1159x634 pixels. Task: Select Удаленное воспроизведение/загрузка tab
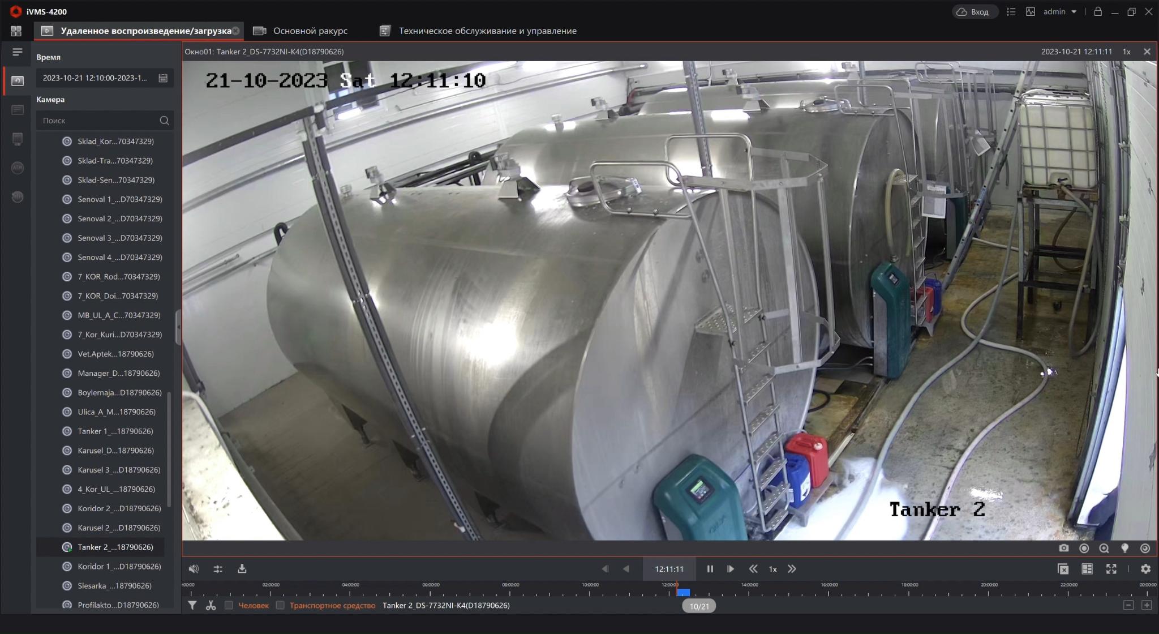coord(138,31)
